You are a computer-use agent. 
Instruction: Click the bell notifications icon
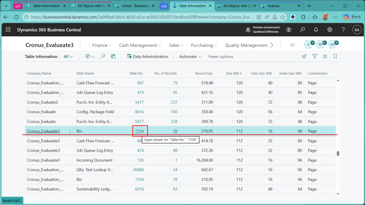click(316, 30)
